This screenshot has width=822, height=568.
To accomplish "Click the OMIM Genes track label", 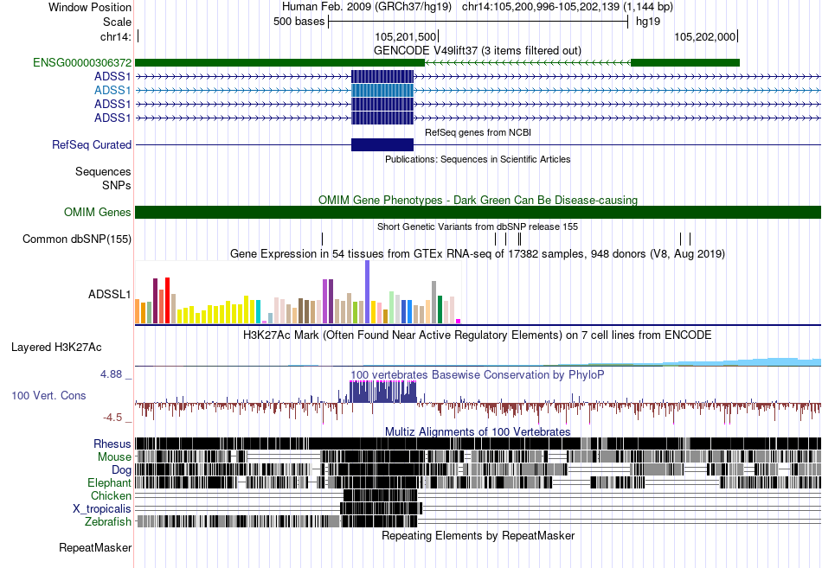I will tap(98, 212).
